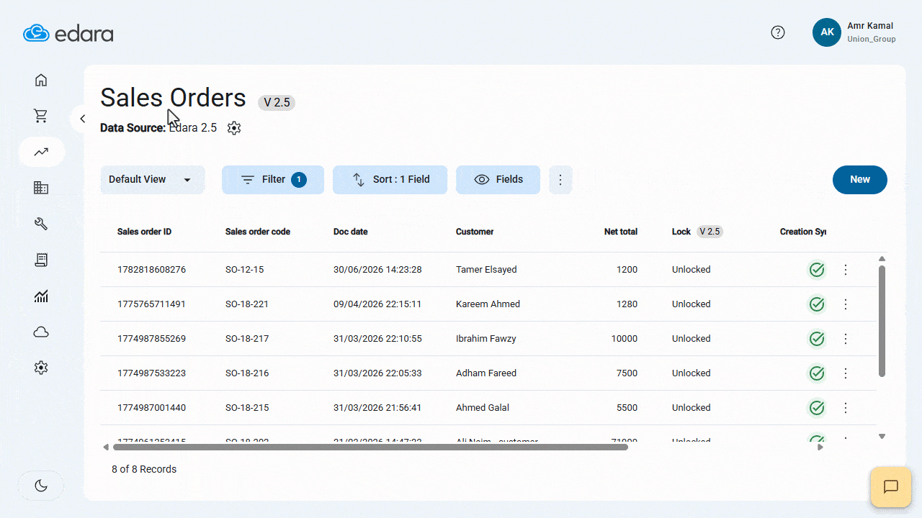Click customer Tamer Elsayed
Viewport: 922px width, 518px height.
486,270
